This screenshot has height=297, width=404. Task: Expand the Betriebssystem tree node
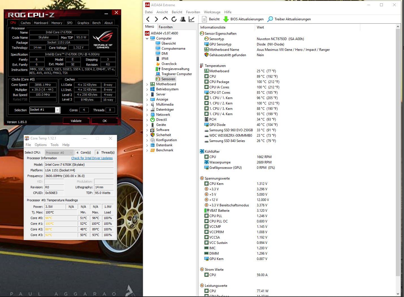(147, 89)
